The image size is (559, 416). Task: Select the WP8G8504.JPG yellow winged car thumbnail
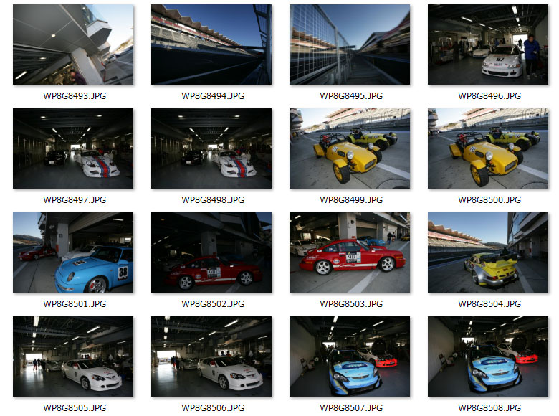coord(488,252)
